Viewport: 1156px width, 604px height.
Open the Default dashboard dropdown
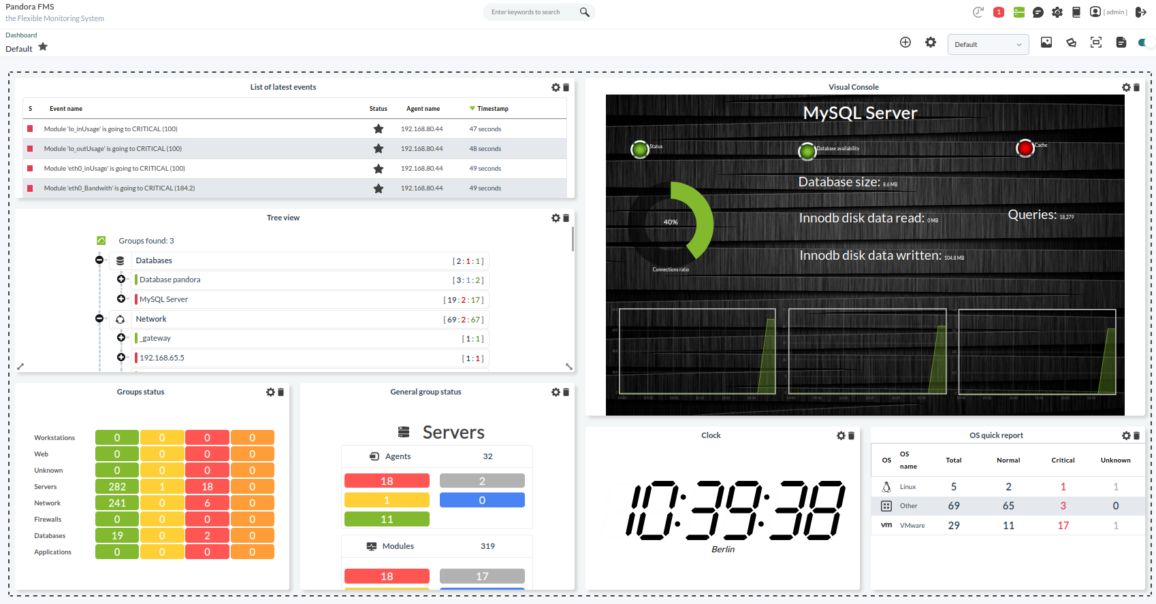[x=988, y=45]
